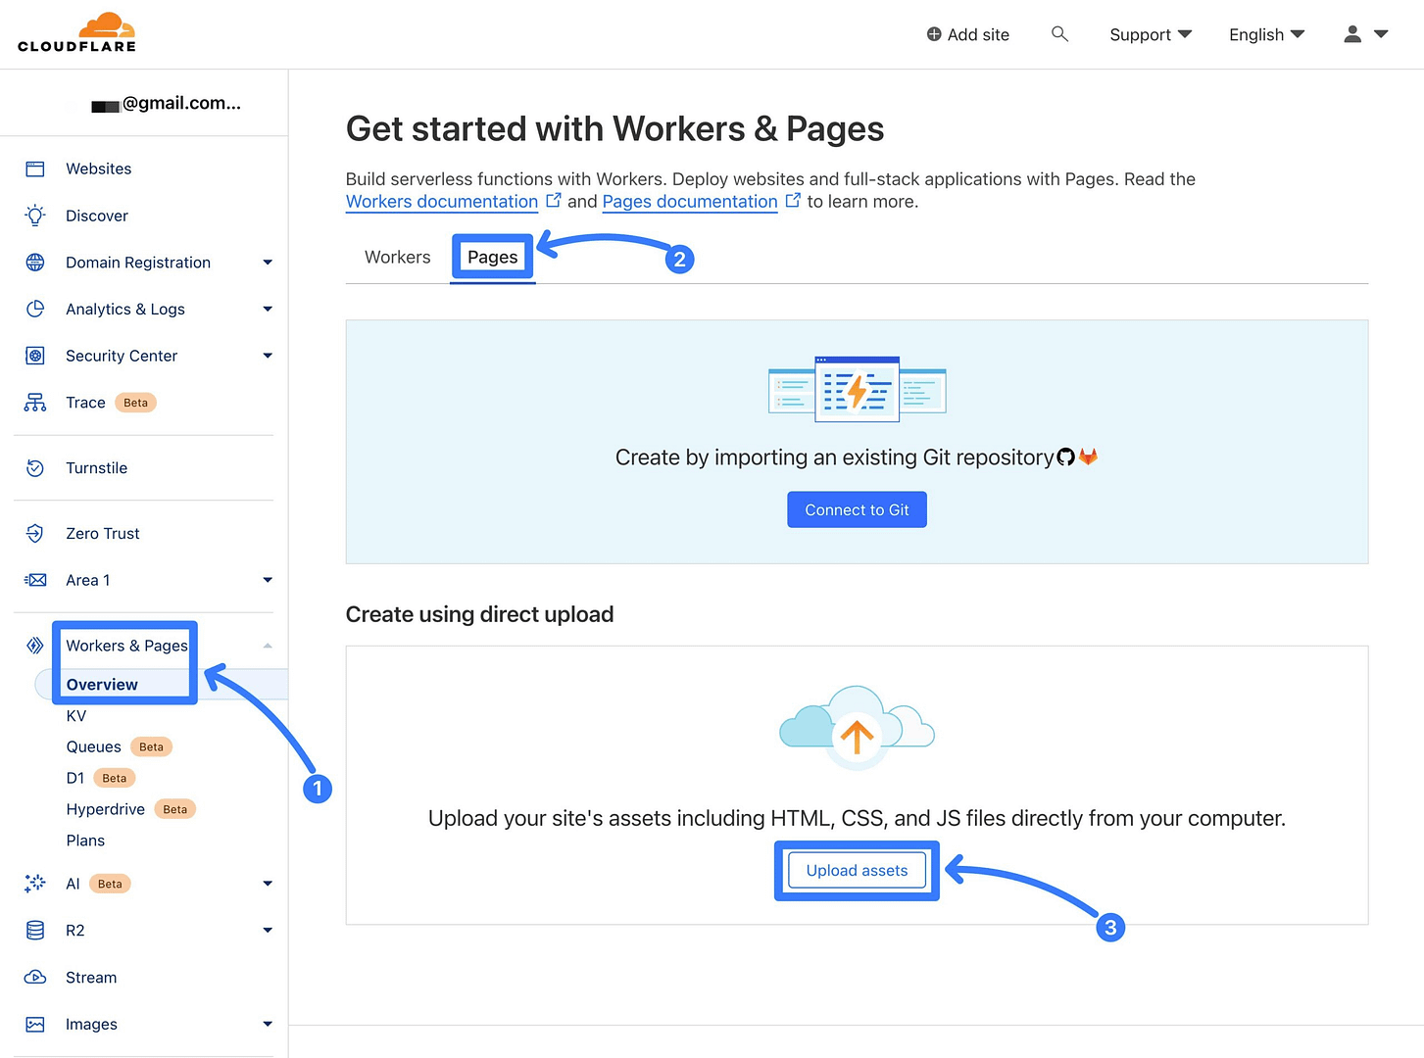Click the Analytics & Logs pie chart icon

(x=35, y=309)
